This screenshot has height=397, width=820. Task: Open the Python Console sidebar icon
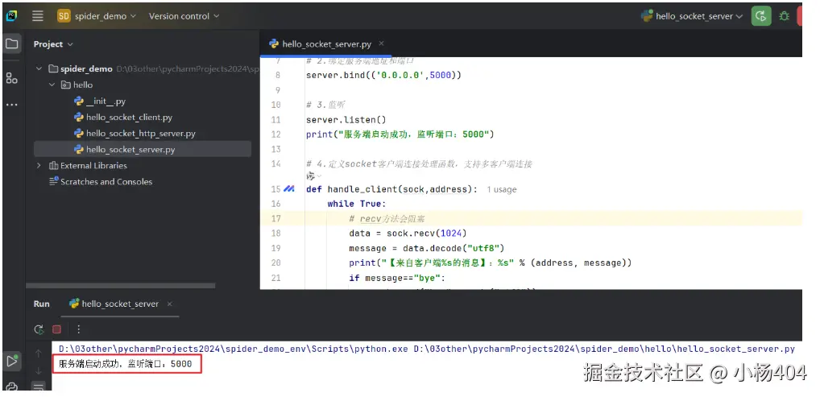pos(11,387)
